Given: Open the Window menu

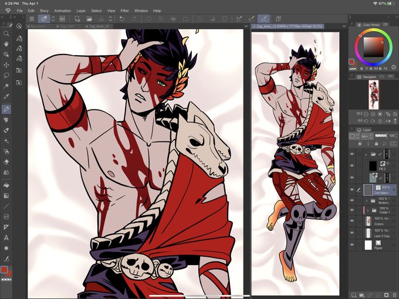Looking at the screenshot, I should (141, 11).
